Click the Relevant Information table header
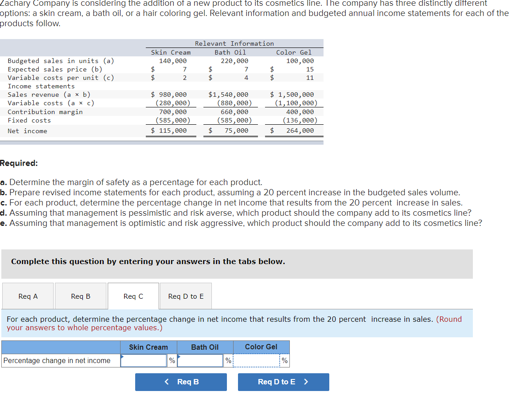Screen dimensions: 511x395 [x=234, y=43]
